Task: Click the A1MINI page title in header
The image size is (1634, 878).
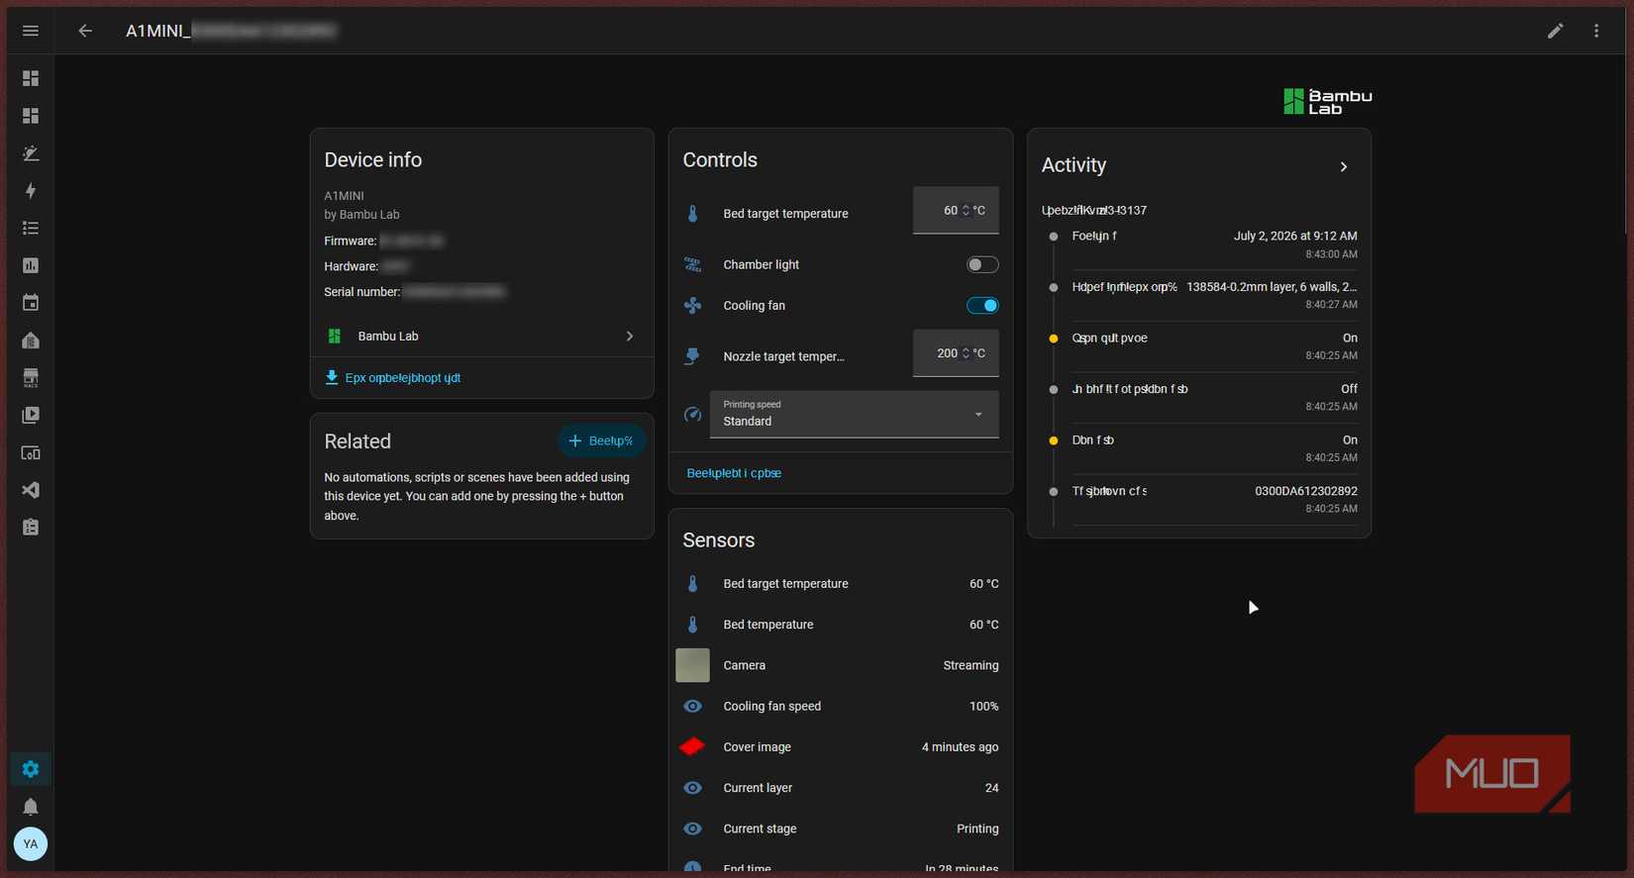Action: [231, 31]
